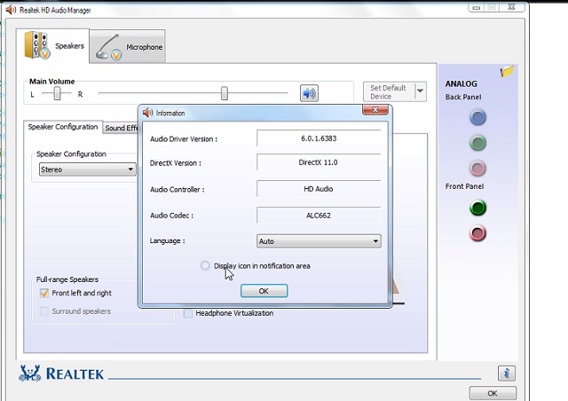
Task: Mute the main volume speaker button
Action: point(309,93)
